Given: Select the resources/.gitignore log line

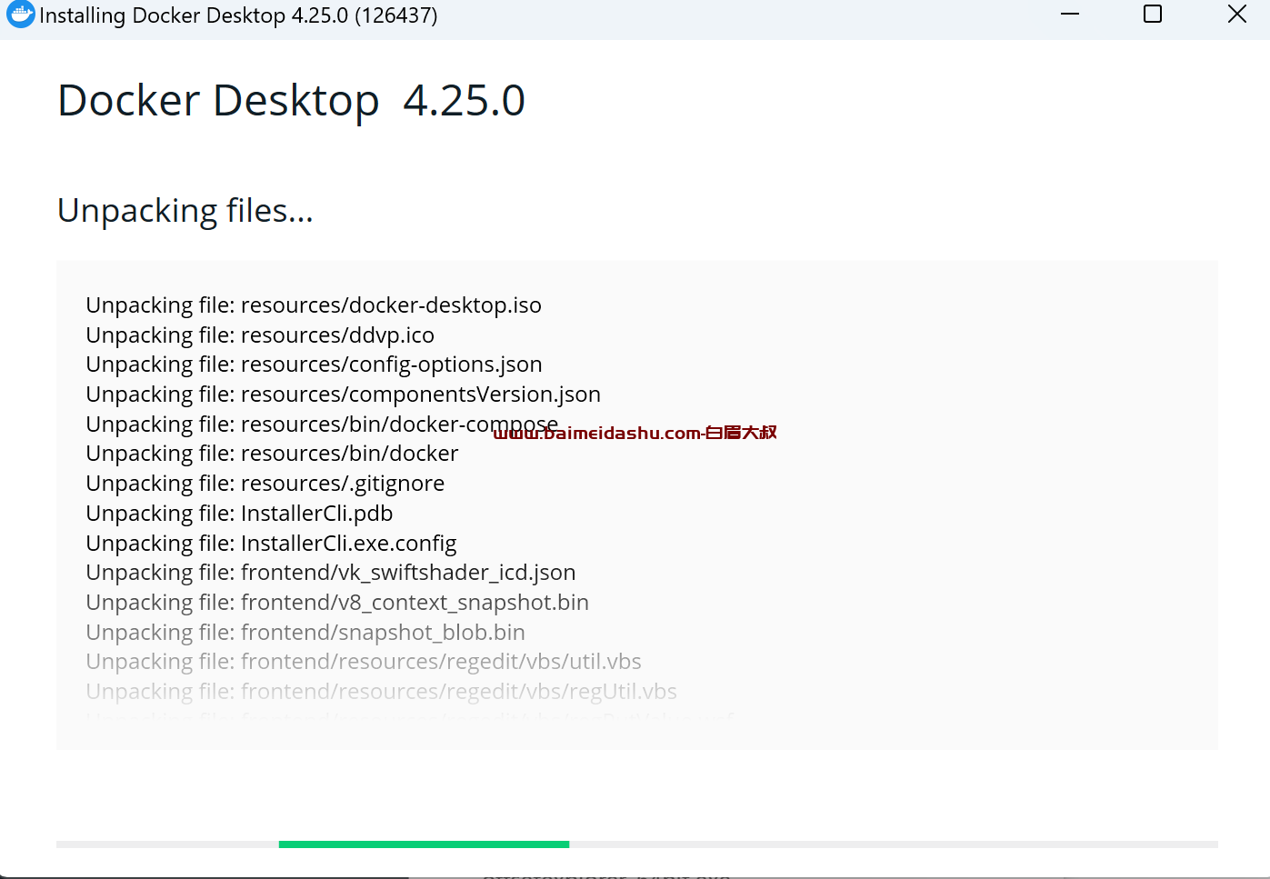Looking at the screenshot, I should coord(265,484).
